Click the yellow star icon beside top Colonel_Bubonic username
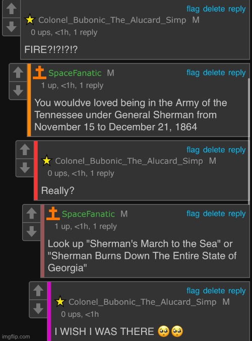The height and width of the screenshot is (341, 252). coord(30,20)
